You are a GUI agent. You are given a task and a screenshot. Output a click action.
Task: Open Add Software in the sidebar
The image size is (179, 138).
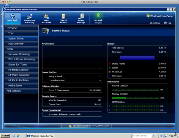click(22, 91)
